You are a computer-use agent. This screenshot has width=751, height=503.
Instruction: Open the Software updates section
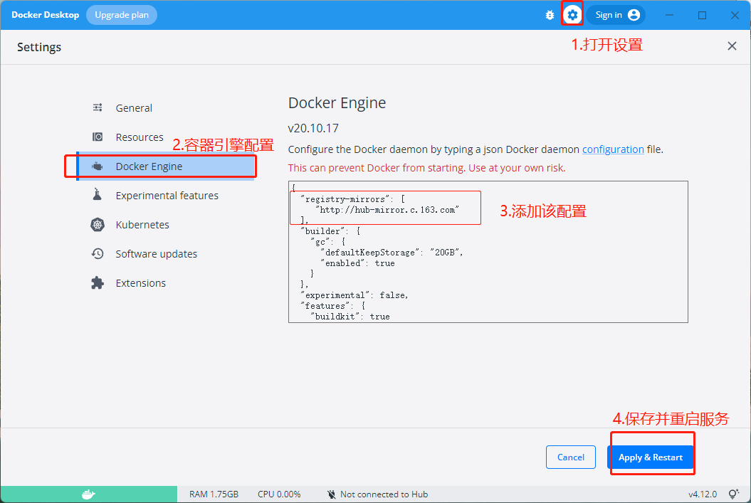(x=165, y=254)
